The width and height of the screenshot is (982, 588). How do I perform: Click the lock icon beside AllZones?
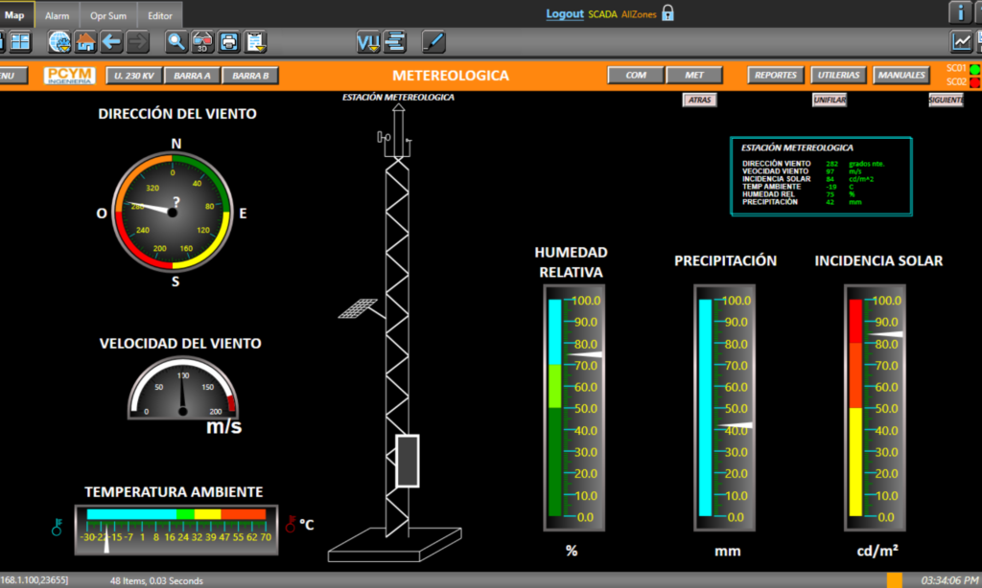[667, 12]
